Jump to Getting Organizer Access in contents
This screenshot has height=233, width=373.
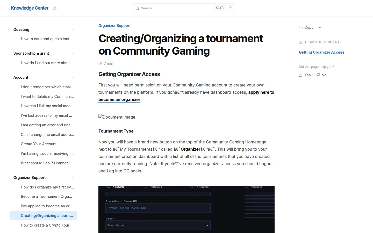321,52
